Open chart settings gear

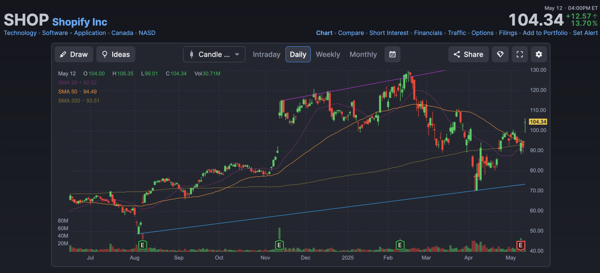click(539, 54)
